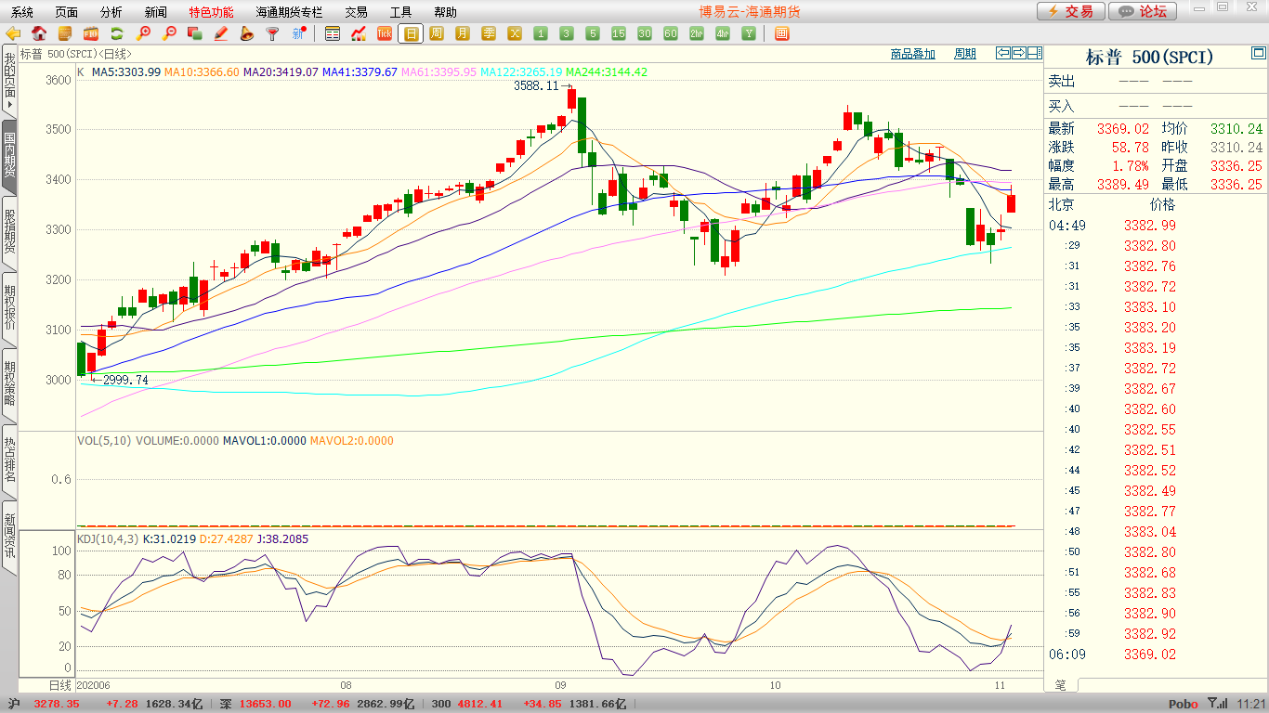
Task: Click the stacked windows red-green icon
Action: pyautogui.click(x=195, y=33)
